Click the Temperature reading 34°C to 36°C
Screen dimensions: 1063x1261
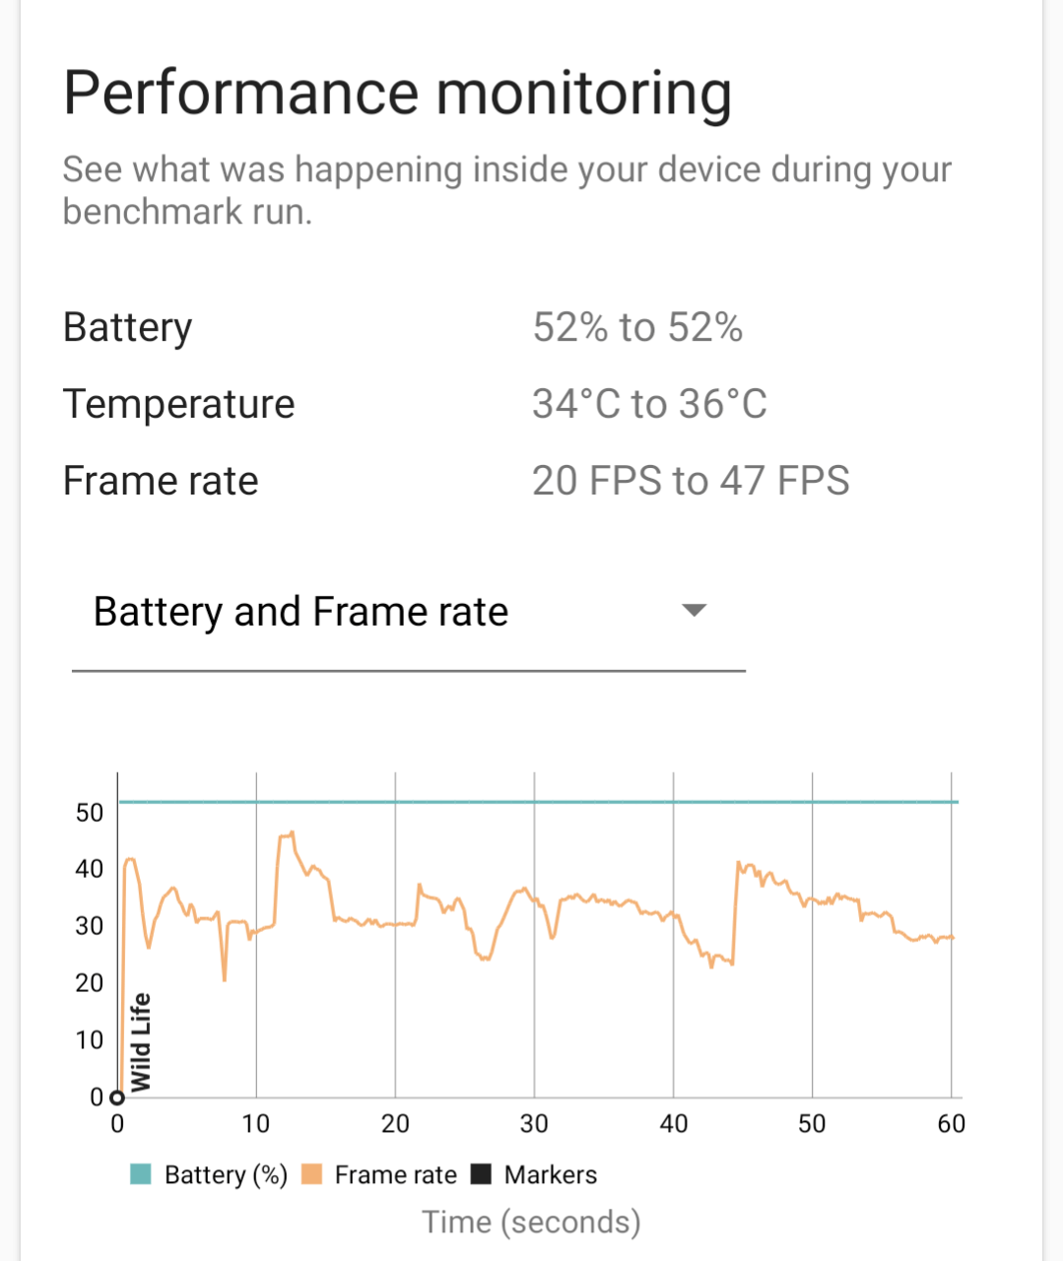[x=649, y=403]
